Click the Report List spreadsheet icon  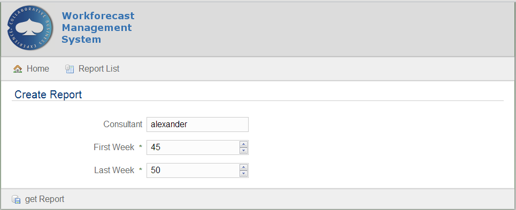(70, 69)
